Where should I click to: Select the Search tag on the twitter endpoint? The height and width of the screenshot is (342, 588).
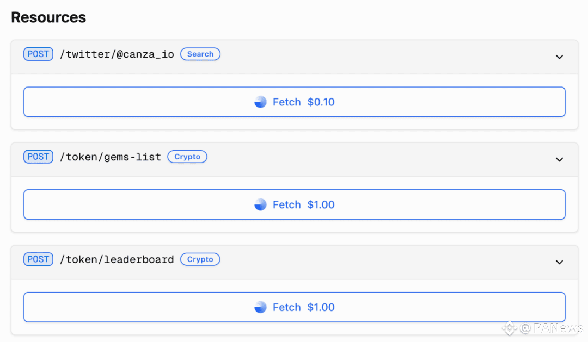[200, 54]
